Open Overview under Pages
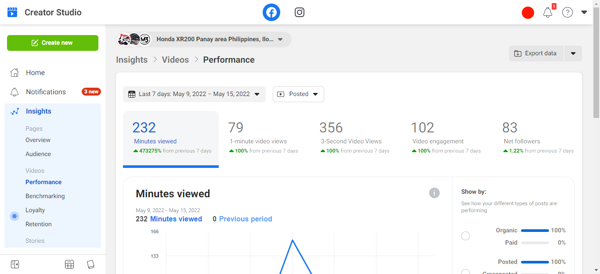The image size is (600, 274). pyautogui.click(x=38, y=140)
